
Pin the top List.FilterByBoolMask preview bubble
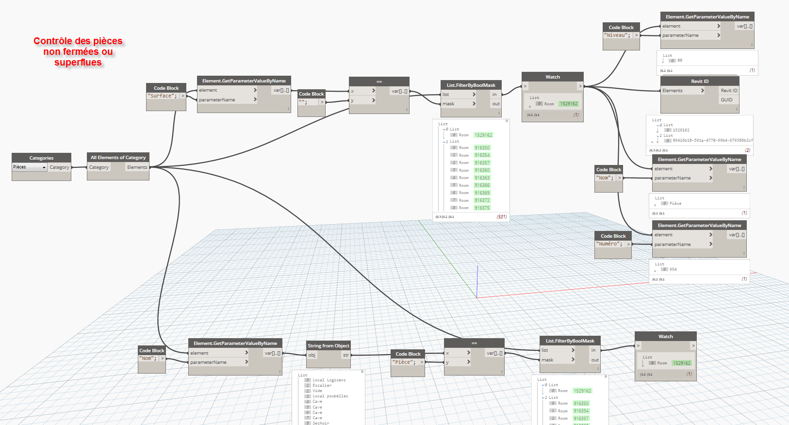(x=507, y=121)
